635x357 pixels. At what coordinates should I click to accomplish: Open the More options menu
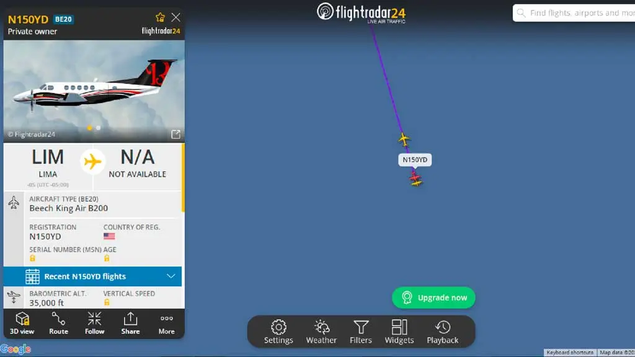166,324
